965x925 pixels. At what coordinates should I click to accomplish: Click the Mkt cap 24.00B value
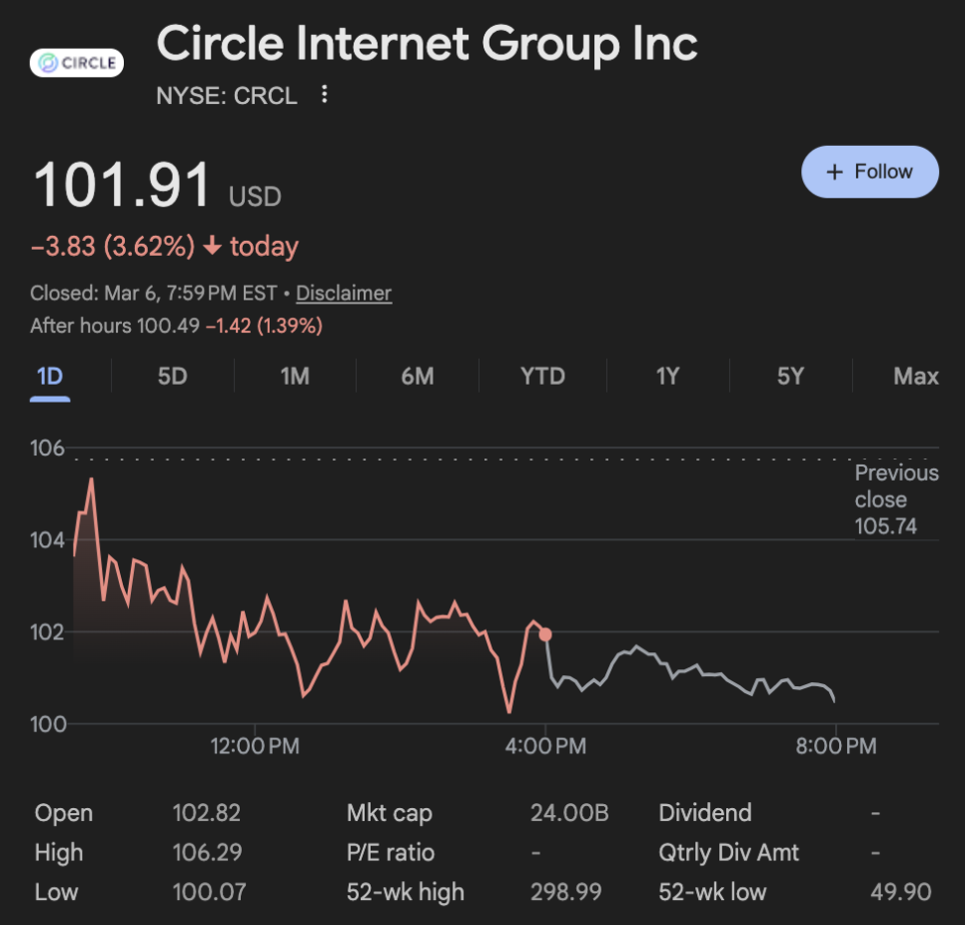(568, 813)
